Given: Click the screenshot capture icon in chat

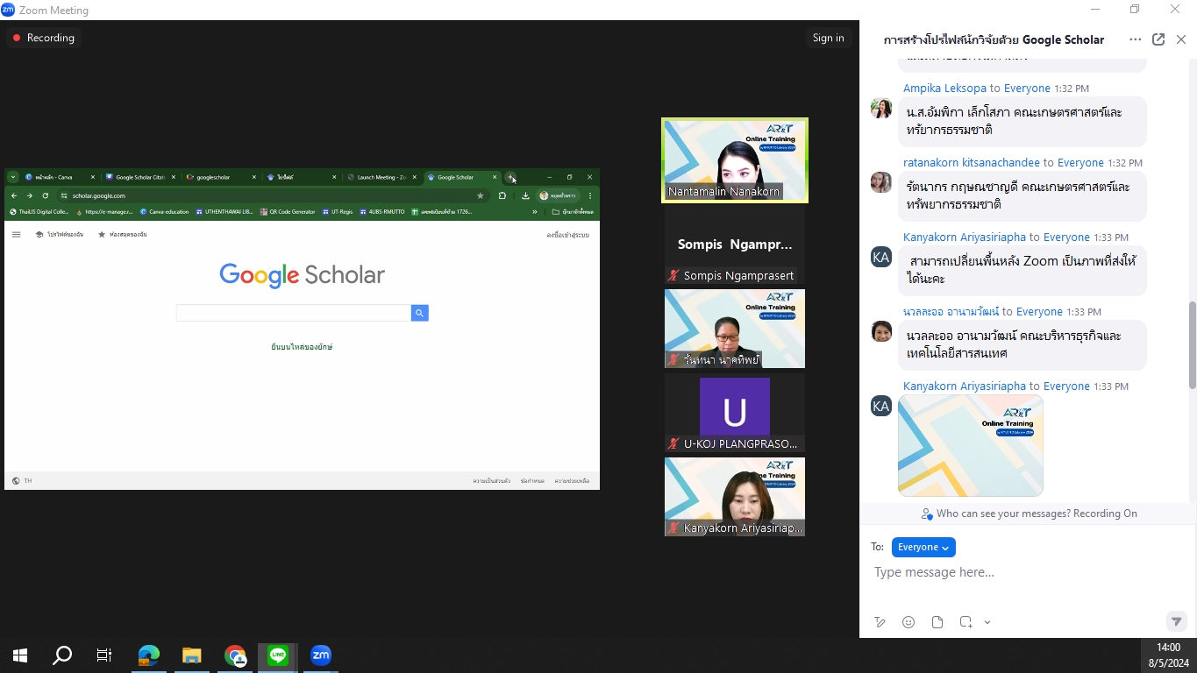Looking at the screenshot, I should 965,622.
